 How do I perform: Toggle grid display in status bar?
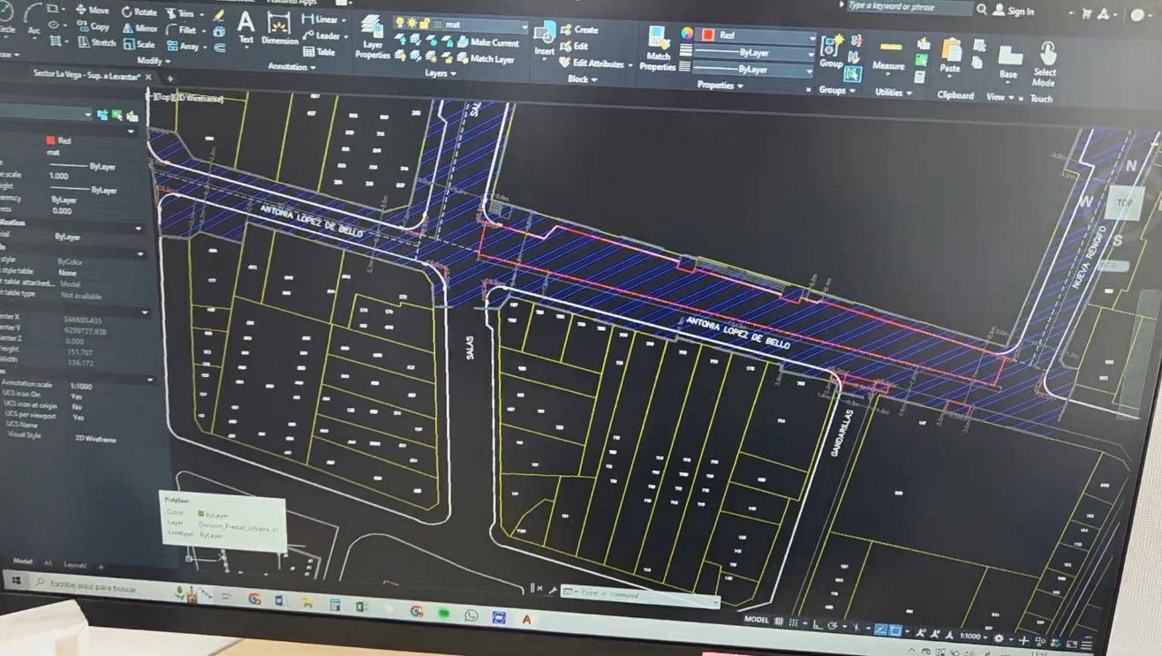click(x=779, y=622)
